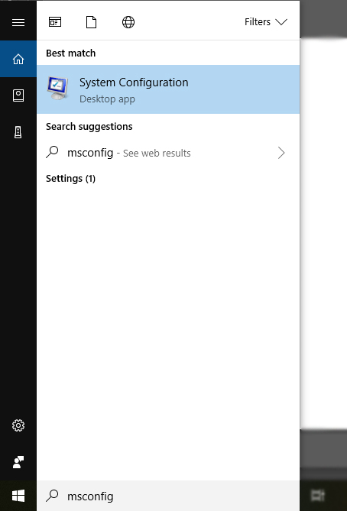This screenshot has height=511, width=347.
Task: Click the Windows Start button
Action: pos(18,496)
